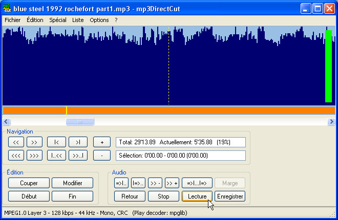Click the yellow marker on orange timeline
The width and height of the screenshot is (338, 220).
point(66,110)
